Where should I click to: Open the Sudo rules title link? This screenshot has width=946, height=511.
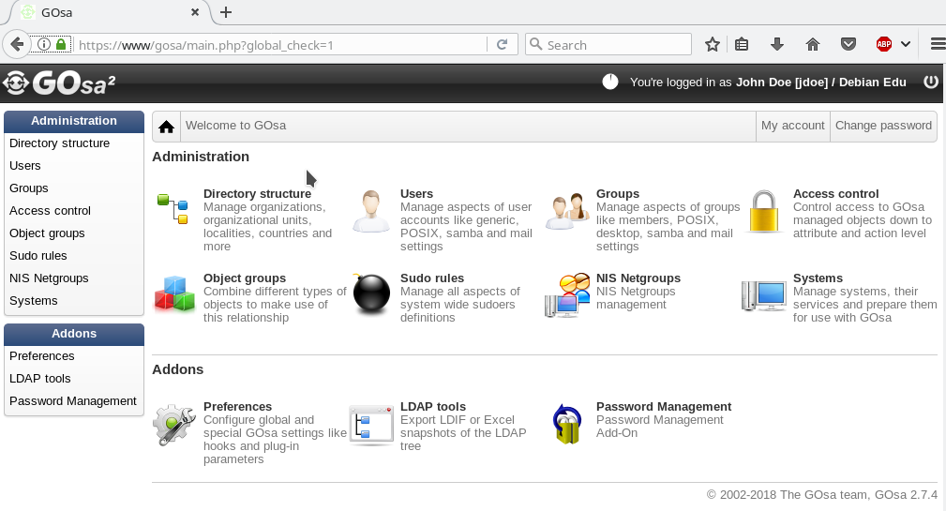[x=432, y=278]
